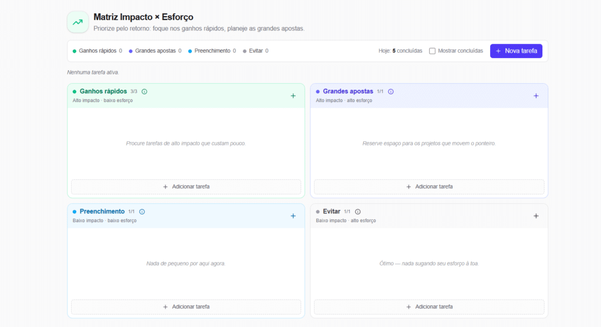This screenshot has width=601, height=327.
Task: Click plus icon in Preenchimento header
Action: tap(293, 216)
